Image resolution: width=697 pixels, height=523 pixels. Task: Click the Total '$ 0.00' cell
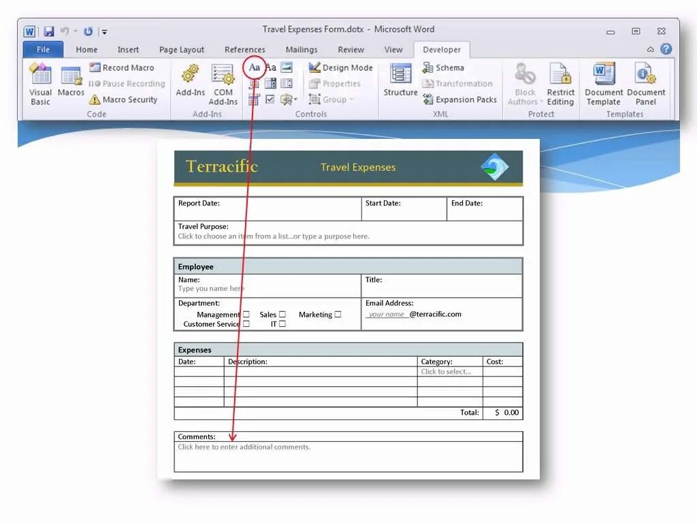(503, 413)
